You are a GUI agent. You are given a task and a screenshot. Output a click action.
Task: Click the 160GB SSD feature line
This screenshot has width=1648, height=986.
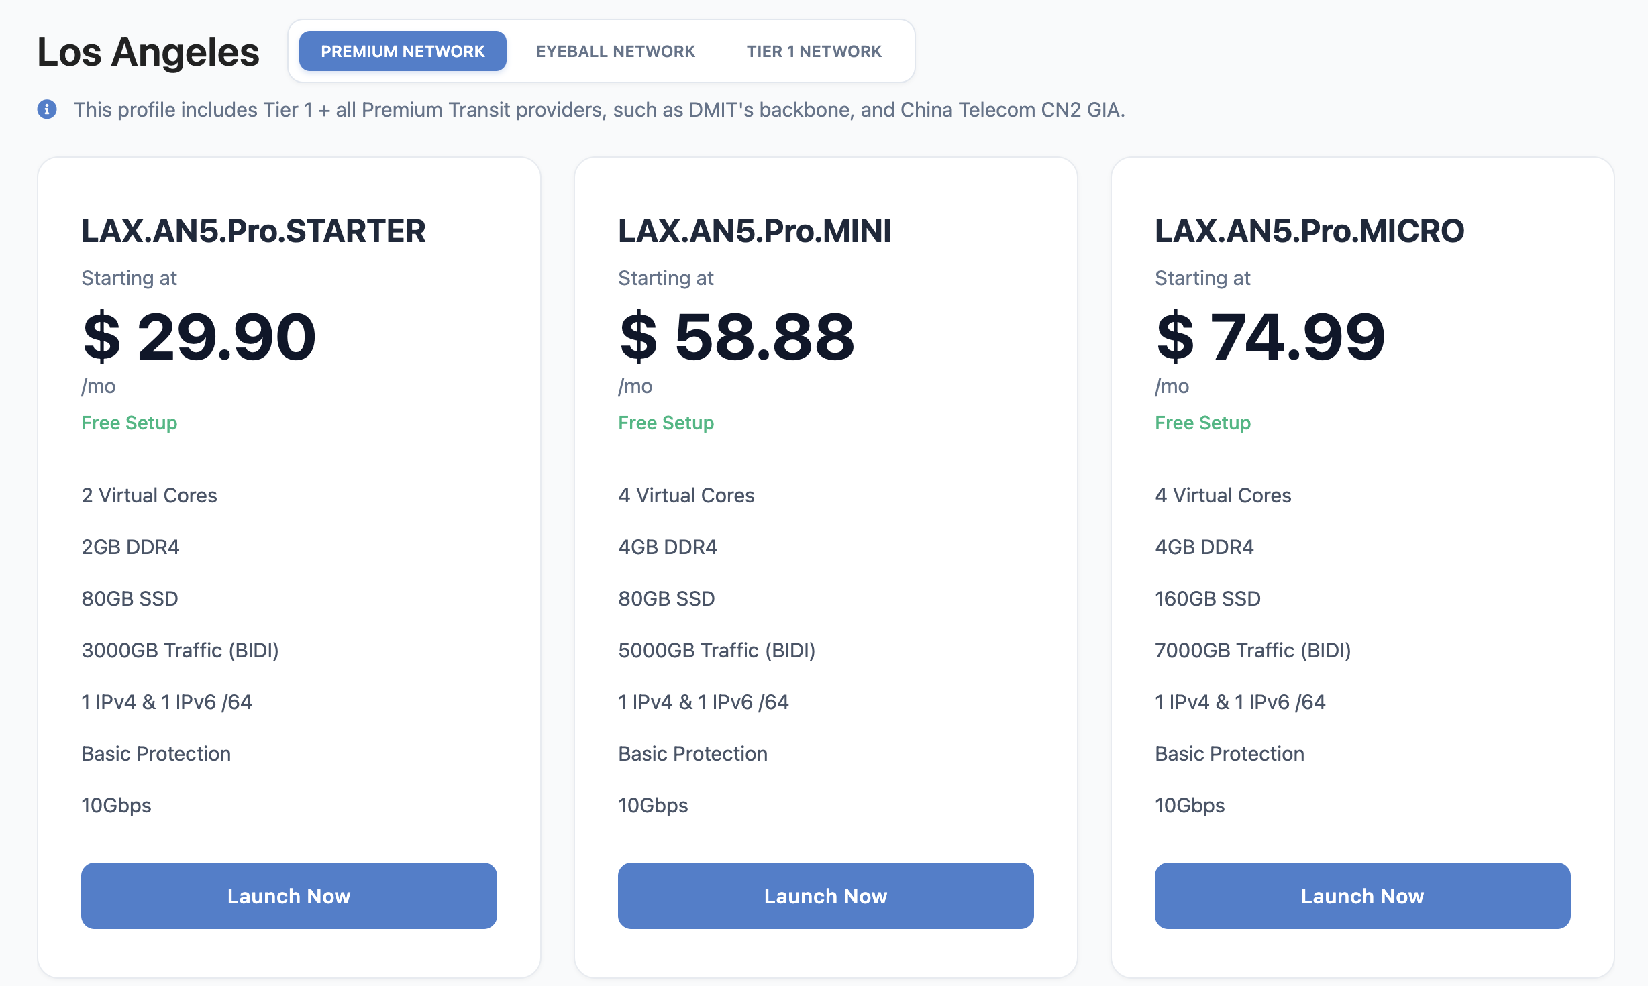tap(1208, 598)
